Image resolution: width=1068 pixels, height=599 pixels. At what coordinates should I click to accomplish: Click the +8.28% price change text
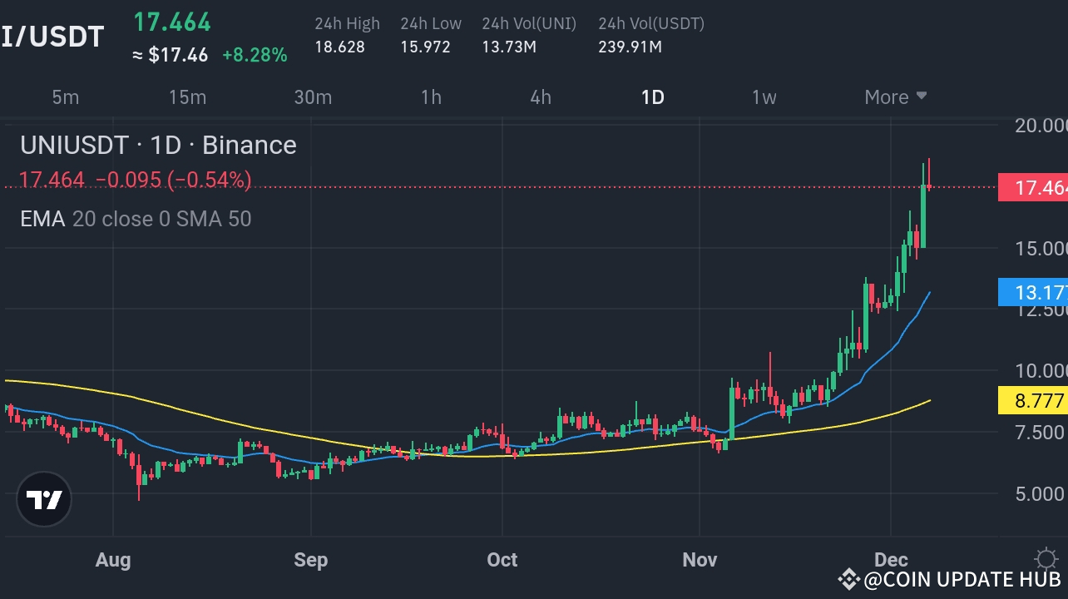pyautogui.click(x=255, y=56)
